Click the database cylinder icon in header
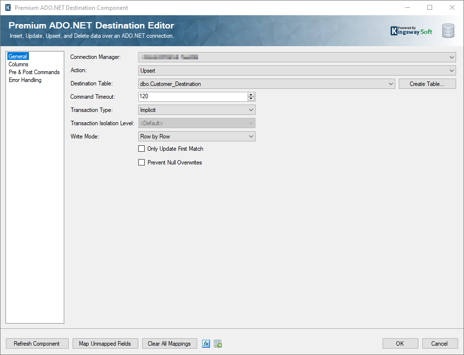This screenshot has height=355, width=464. tap(448, 31)
